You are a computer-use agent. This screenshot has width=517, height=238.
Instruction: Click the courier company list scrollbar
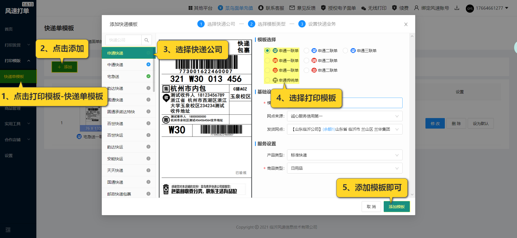pyautogui.click(x=154, y=70)
